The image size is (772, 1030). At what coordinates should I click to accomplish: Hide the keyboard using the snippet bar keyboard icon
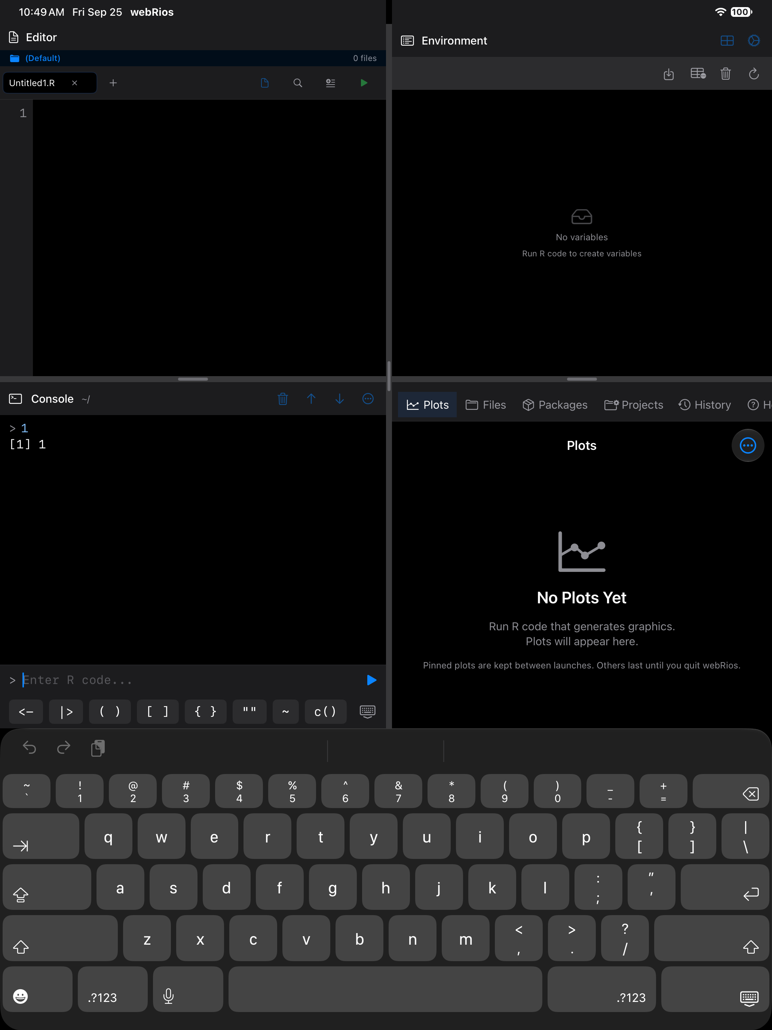click(x=368, y=711)
